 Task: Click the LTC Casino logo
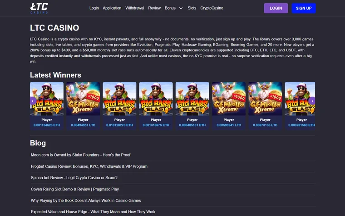(x=39, y=8)
